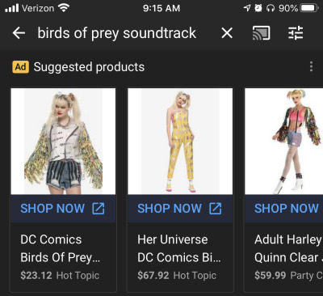Tap the $23.12 Hot Topic price line
The image size is (323, 296).
click(60, 276)
